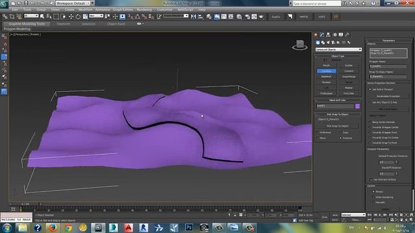Select the Update When Rendering radio option
Viewport: 415px width, 233px height.
[x=373, y=197]
